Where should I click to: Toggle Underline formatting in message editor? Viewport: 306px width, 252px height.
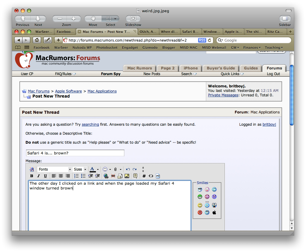pyautogui.click(x=45, y=176)
